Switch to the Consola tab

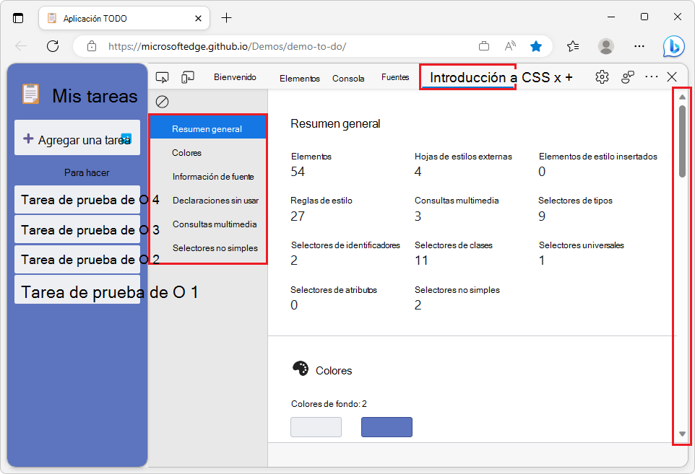[348, 78]
